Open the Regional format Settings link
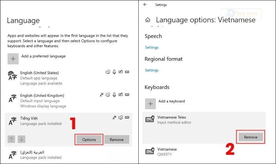 152,71
